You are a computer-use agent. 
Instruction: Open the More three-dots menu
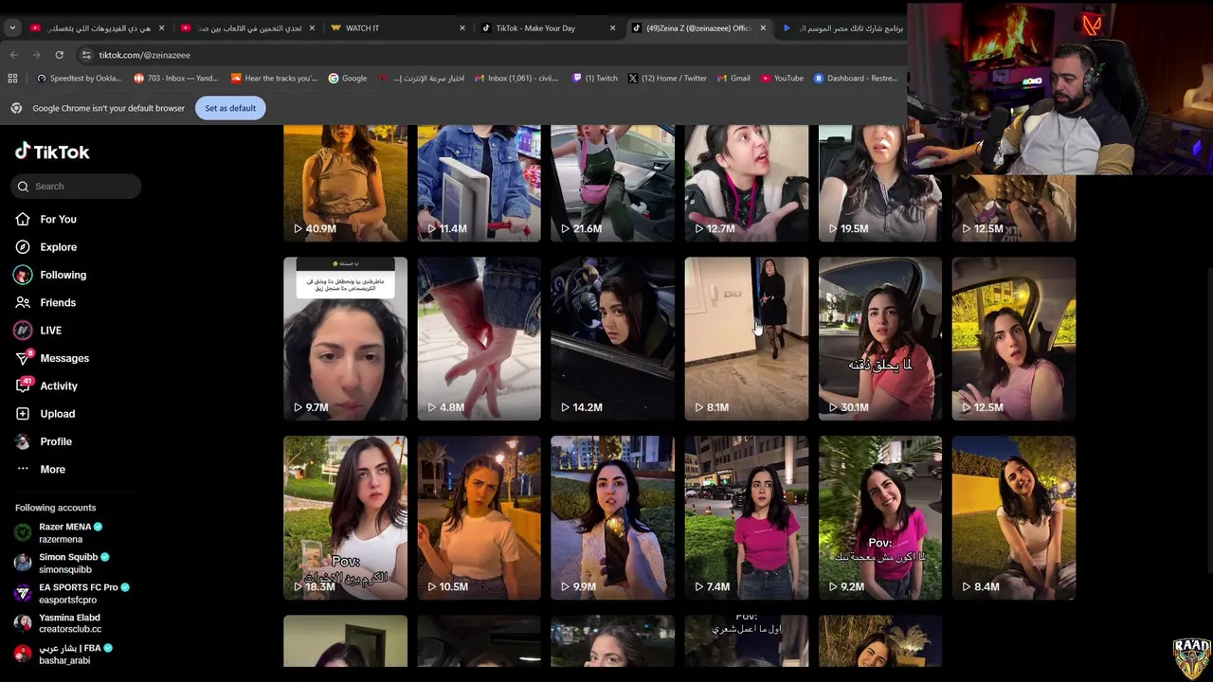point(23,469)
